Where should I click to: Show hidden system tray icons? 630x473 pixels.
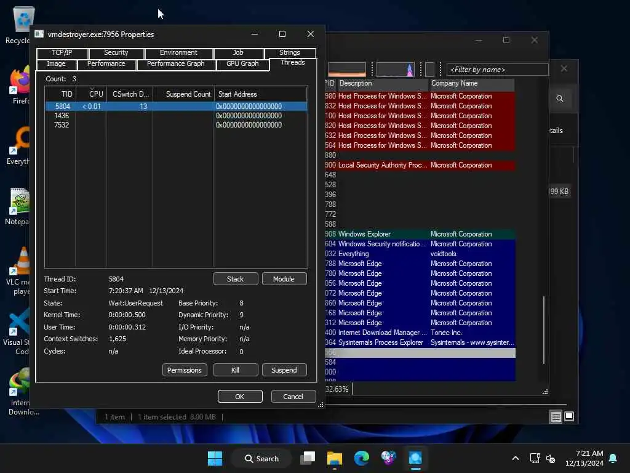(516, 458)
